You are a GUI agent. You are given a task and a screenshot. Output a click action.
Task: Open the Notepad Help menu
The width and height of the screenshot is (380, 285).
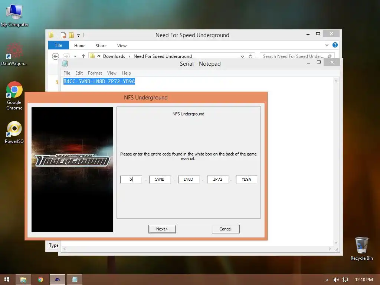tap(126, 73)
